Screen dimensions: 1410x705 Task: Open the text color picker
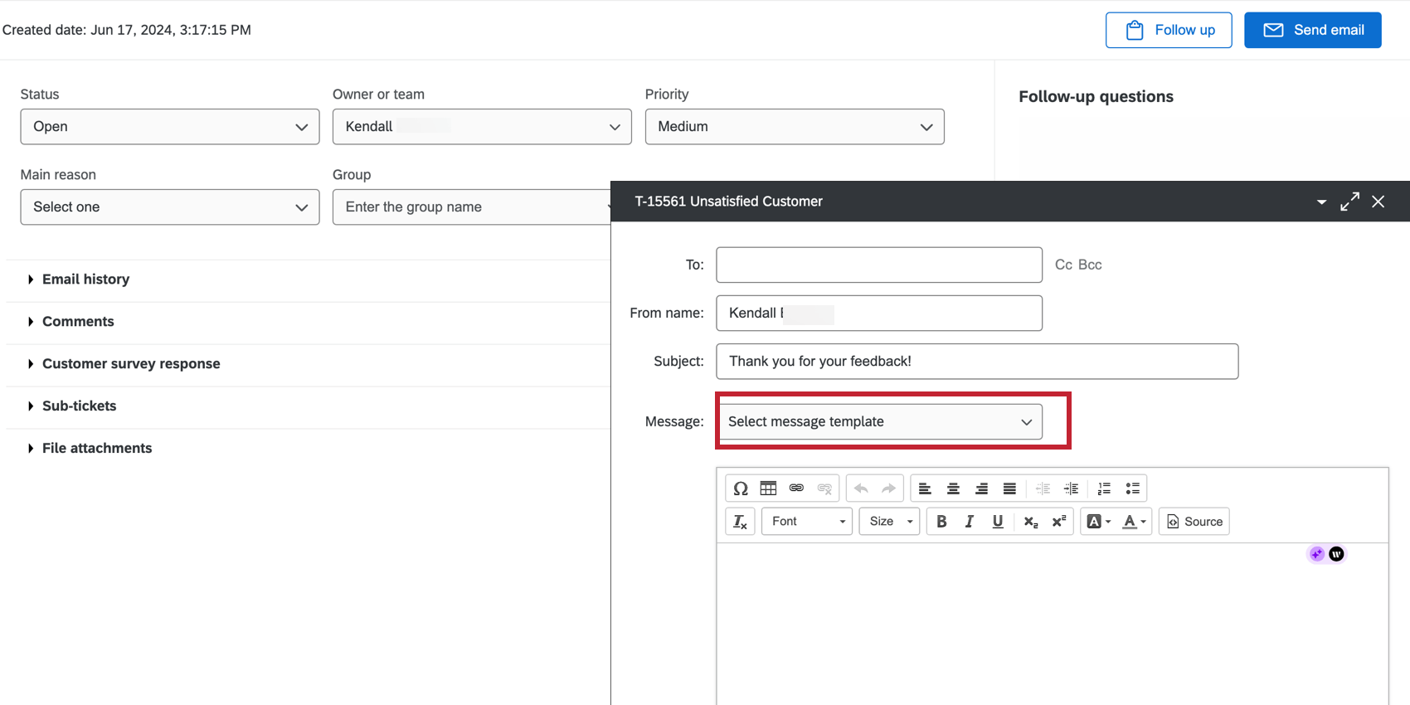point(1134,522)
